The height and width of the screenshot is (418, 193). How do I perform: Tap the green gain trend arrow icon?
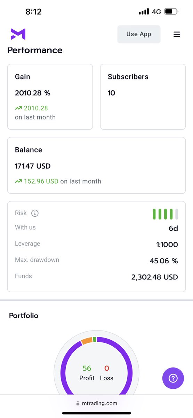[x=18, y=108]
